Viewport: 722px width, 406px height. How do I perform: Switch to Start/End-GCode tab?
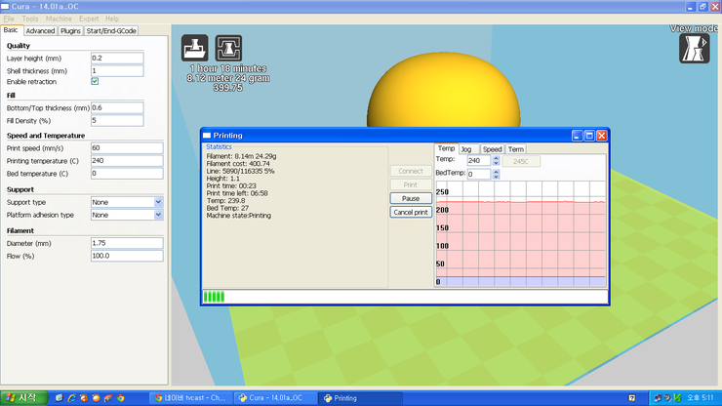[111, 31]
